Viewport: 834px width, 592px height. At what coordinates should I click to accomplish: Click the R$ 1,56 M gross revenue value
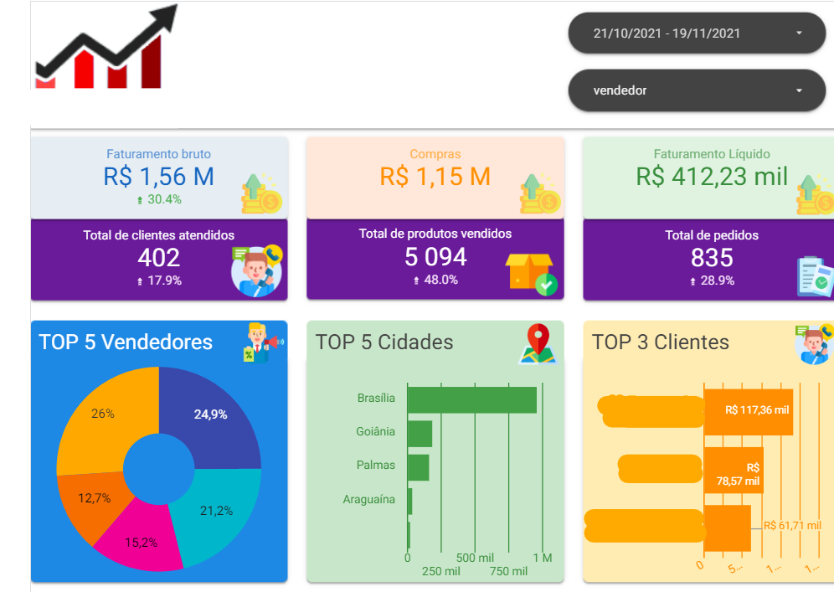pyautogui.click(x=158, y=177)
